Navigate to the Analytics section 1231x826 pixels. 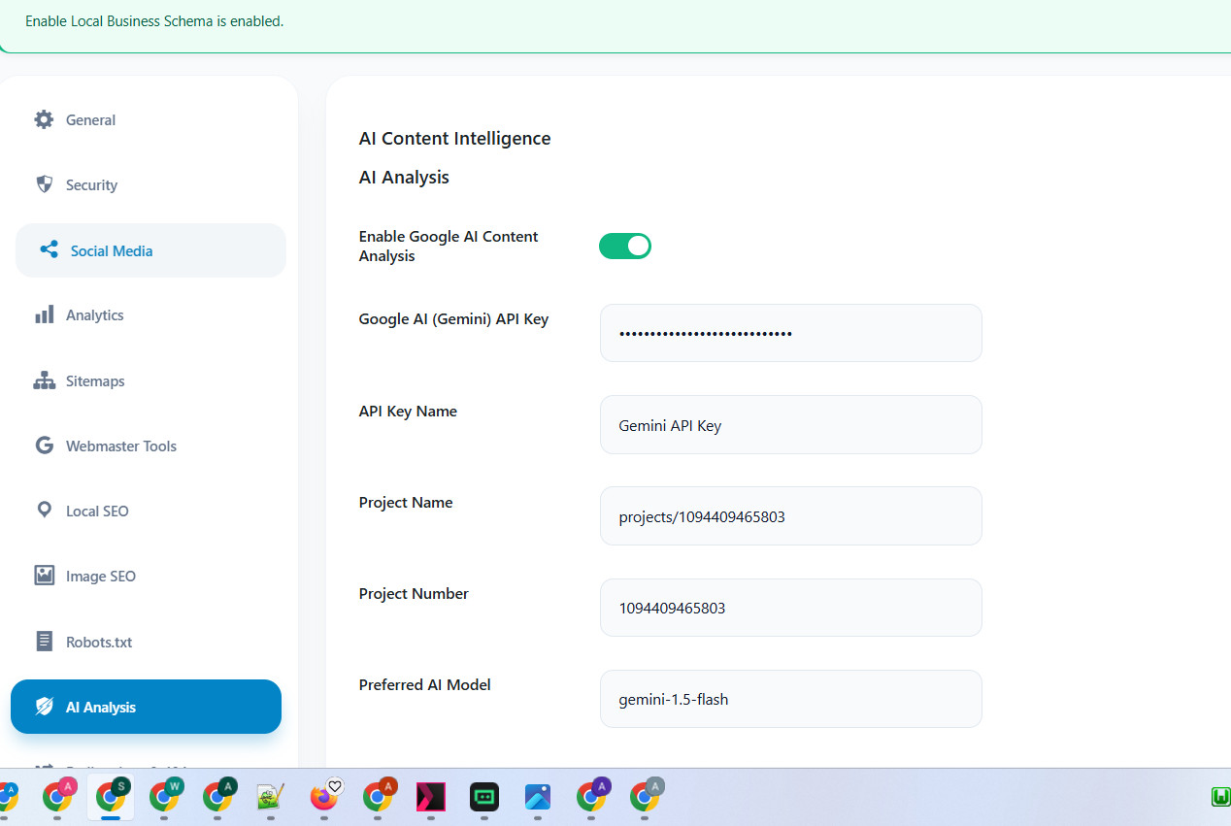click(x=94, y=314)
